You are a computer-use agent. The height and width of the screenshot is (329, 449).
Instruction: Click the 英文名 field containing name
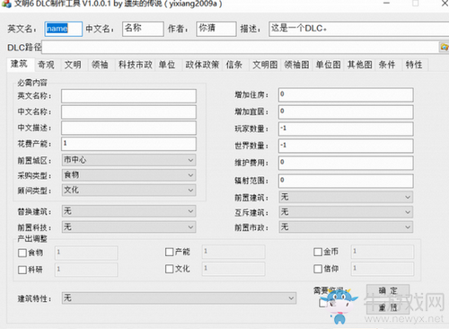tap(64, 29)
